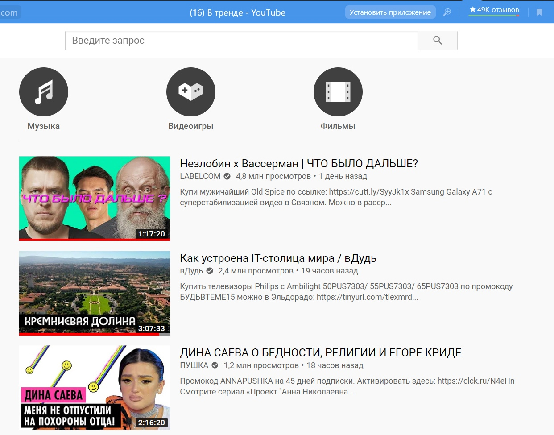The width and height of the screenshot is (554, 435).
Task: Open the Дина Саева video thumbnail
Action: (95, 387)
